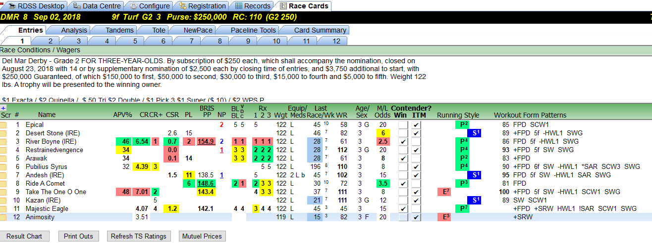Open the Card Summmary sub-tab
The width and height of the screenshot is (652, 243).
point(320,30)
